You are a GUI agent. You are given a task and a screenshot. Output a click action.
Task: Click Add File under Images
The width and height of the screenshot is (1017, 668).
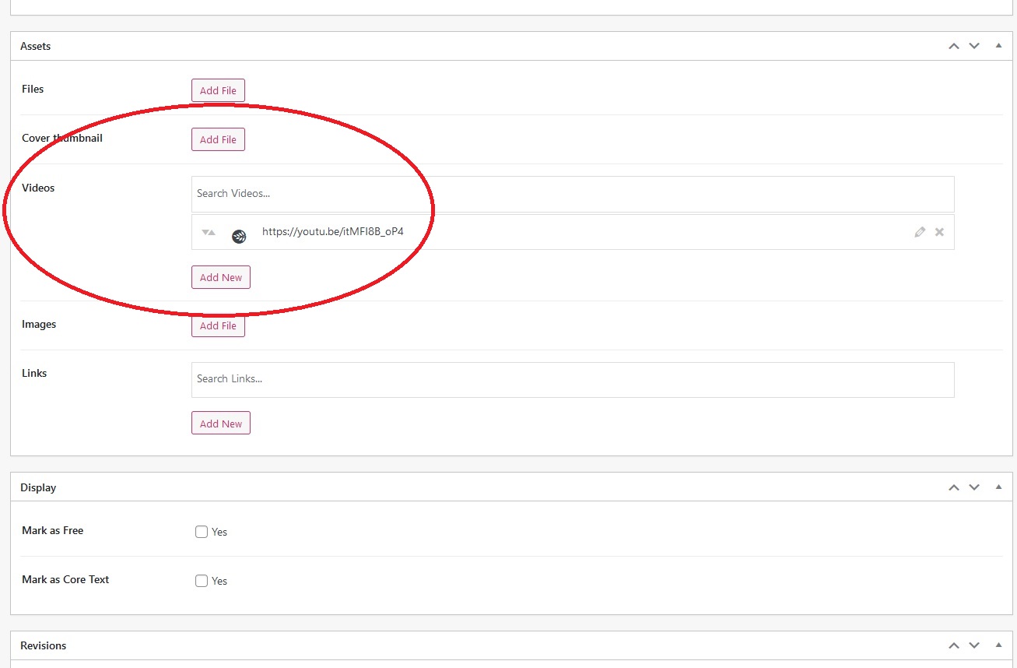[x=218, y=325]
